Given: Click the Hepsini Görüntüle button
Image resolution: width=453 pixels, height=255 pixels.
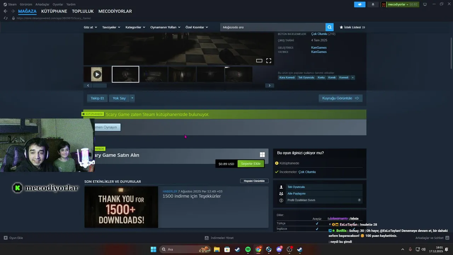Looking at the screenshot, I should coord(254,181).
